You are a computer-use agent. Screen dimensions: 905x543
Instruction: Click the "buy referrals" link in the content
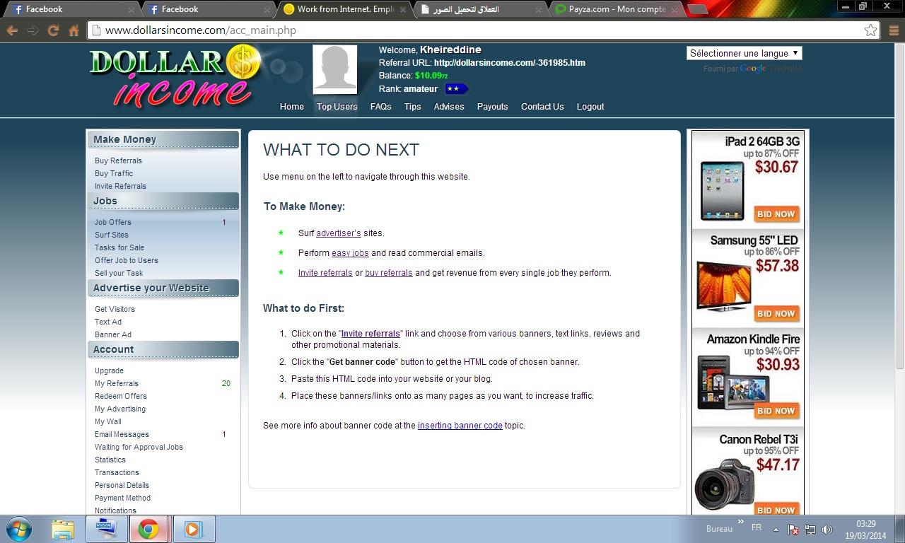tap(389, 273)
